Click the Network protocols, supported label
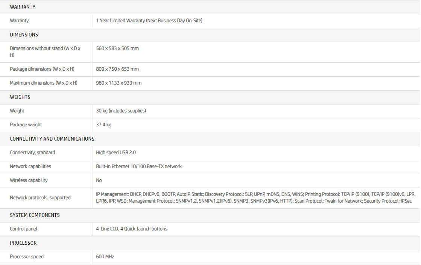The height and width of the screenshot is (265, 421). [40, 198]
